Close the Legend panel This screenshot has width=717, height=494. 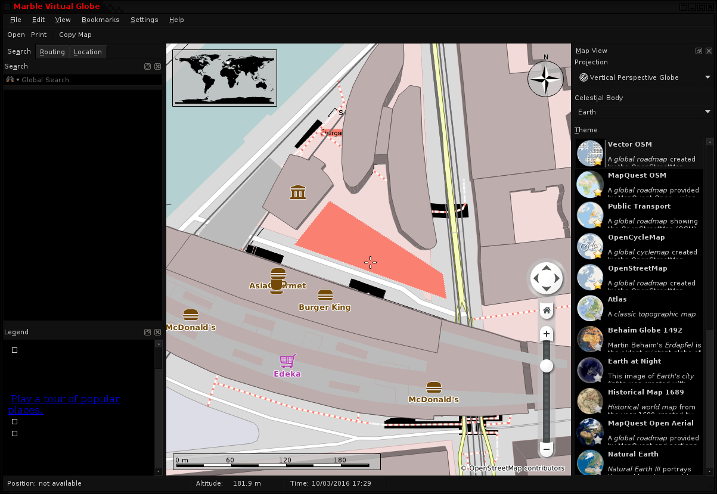pos(157,333)
